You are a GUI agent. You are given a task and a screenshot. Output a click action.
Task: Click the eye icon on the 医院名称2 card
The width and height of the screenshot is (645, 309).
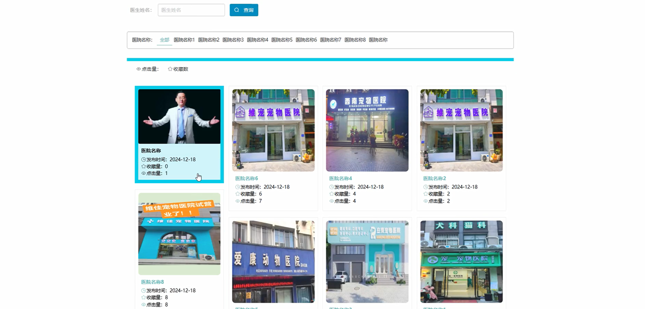(425, 201)
